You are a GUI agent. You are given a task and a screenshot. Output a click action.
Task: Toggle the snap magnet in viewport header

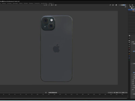tap(52, 5)
